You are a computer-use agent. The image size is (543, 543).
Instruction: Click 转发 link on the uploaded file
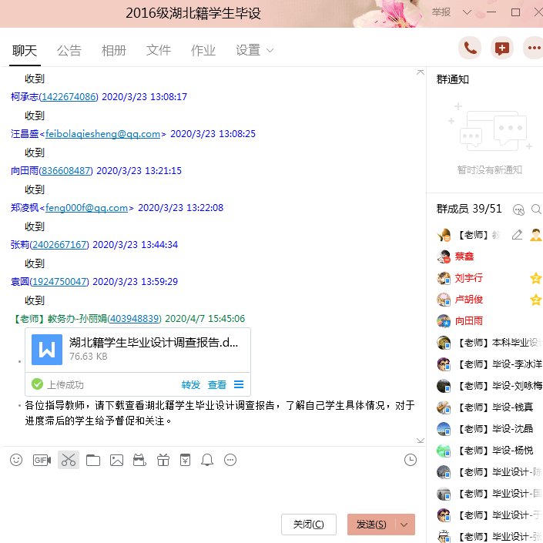(x=190, y=384)
